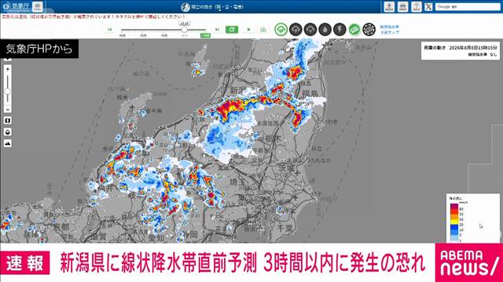Screen dimensions: 503x282
Task: Click the download icon in the header
Action: (389, 7)
